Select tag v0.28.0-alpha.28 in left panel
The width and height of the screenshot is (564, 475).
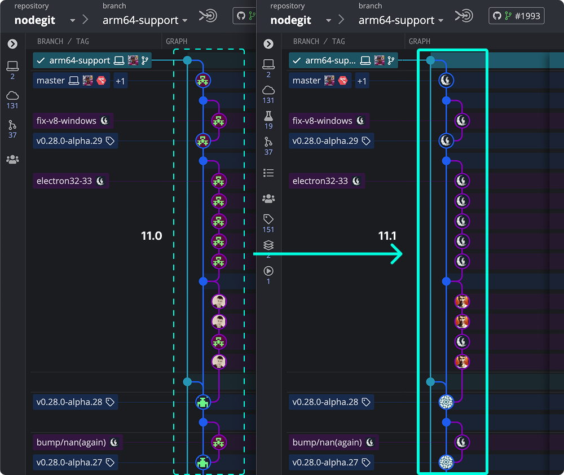(x=75, y=402)
